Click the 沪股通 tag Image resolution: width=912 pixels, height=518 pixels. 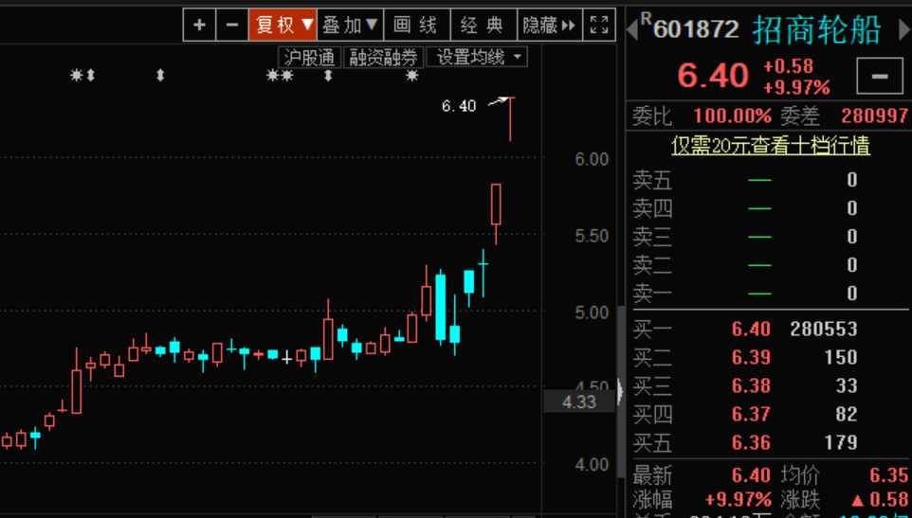point(309,58)
